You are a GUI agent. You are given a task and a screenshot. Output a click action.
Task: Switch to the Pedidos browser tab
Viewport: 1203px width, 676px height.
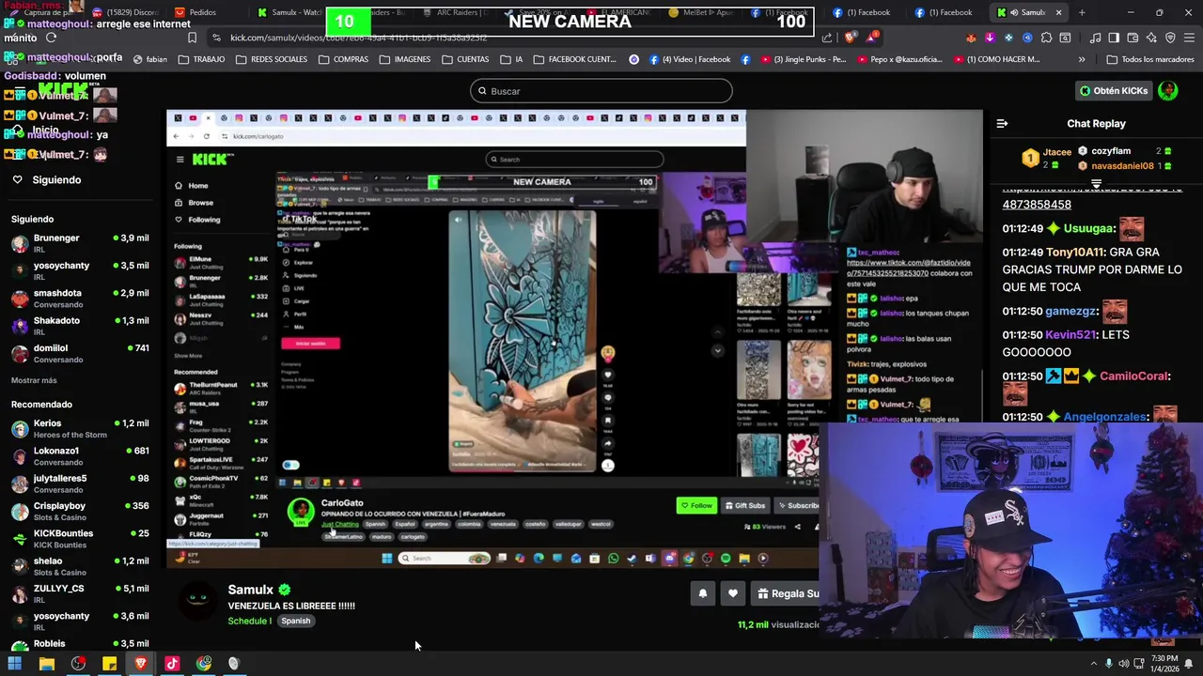(201, 12)
